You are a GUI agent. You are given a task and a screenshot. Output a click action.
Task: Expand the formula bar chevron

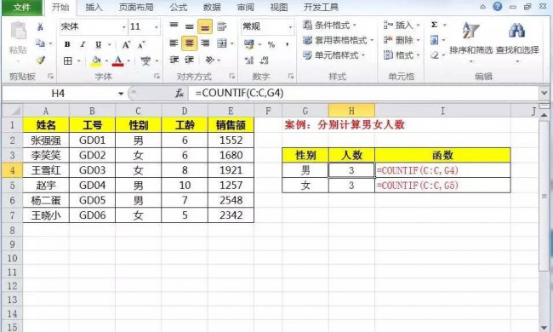544,93
